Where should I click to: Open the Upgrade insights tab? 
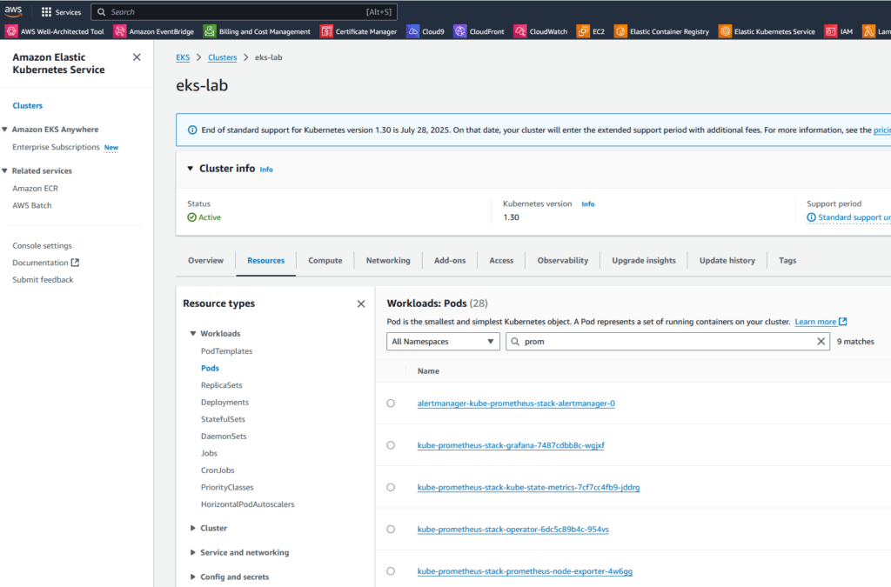644,261
